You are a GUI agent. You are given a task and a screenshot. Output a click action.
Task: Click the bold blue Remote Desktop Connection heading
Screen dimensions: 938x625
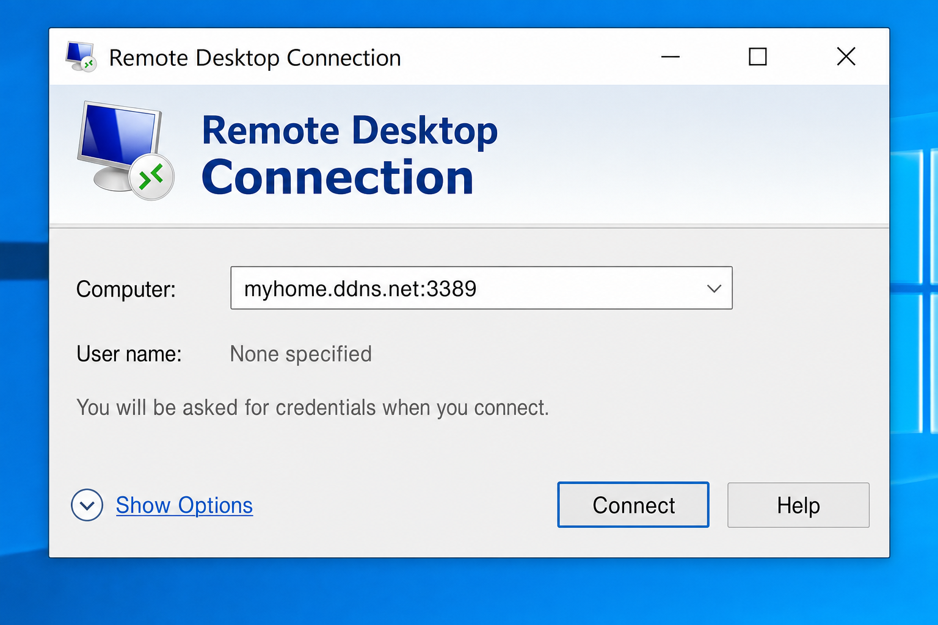coord(349,156)
